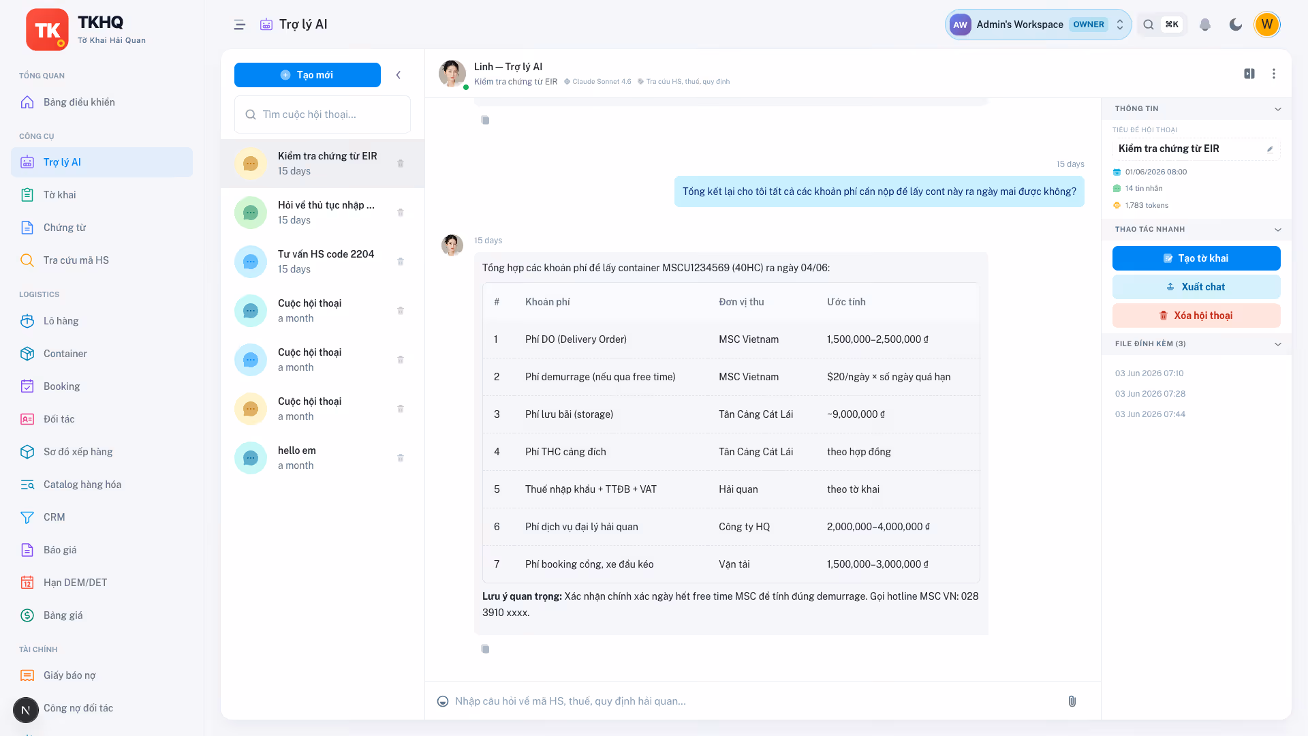Click the Xuất chat button
1308x736 pixels.
[x=1196, y=287]
